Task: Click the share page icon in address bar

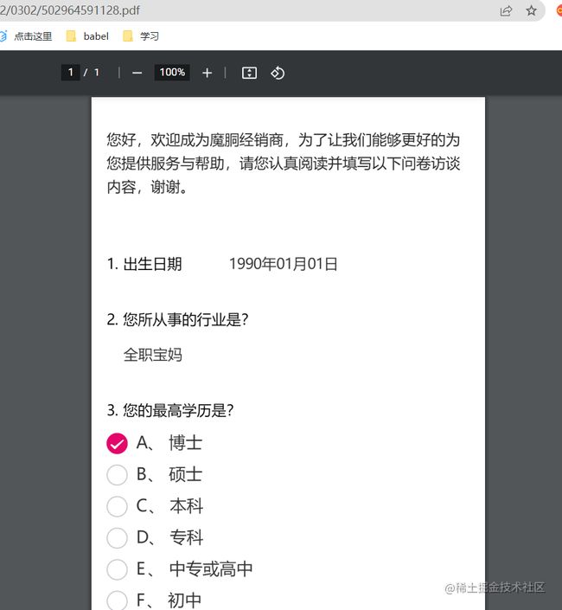Action: 506,10
